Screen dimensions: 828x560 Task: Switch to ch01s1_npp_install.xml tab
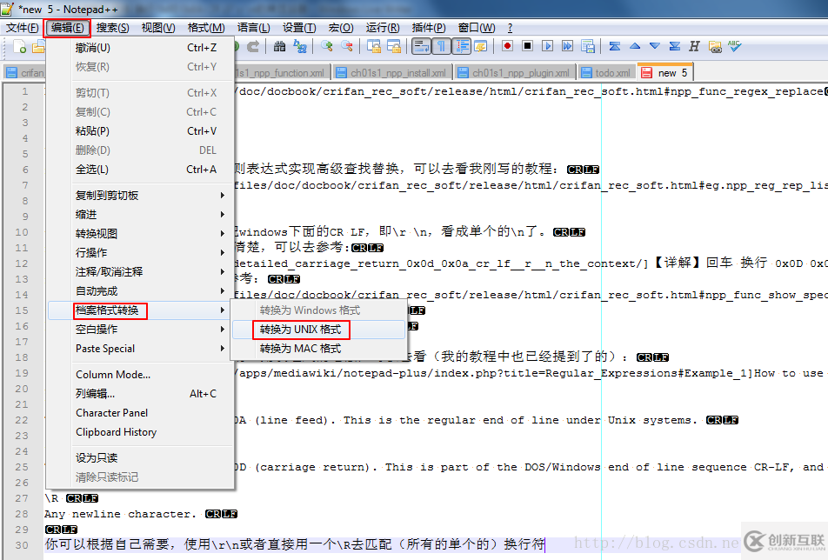(391, 73)
